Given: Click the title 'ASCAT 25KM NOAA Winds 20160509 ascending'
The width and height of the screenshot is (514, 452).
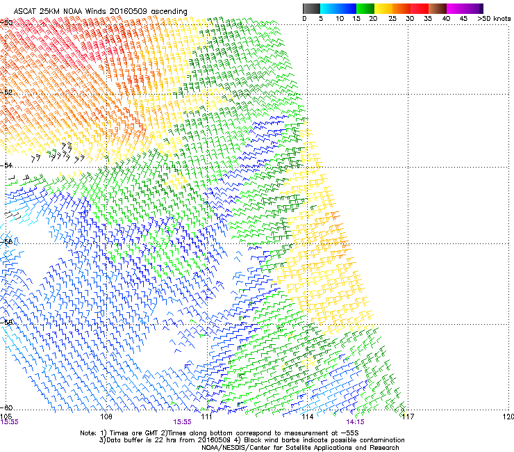Looking at the screenshot, I should coord(100,12).
